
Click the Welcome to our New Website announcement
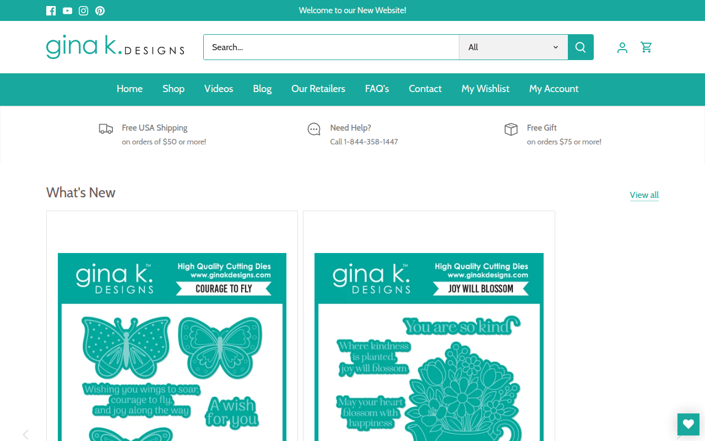(352, 10)
